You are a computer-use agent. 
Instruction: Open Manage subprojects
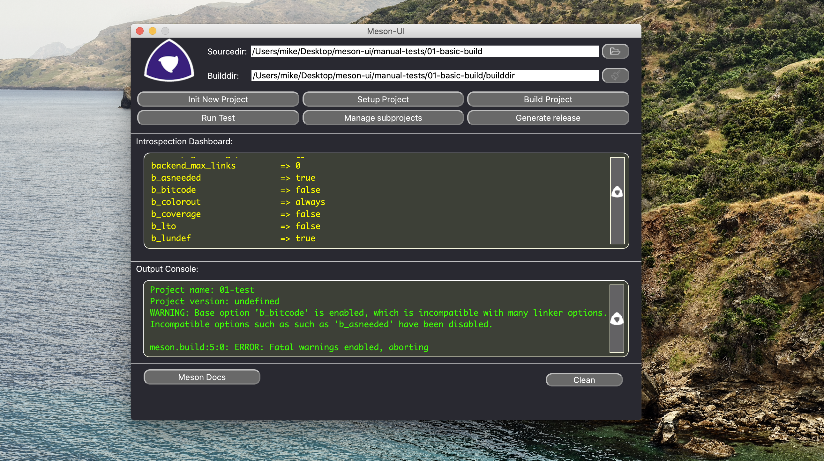pos(383,118)
